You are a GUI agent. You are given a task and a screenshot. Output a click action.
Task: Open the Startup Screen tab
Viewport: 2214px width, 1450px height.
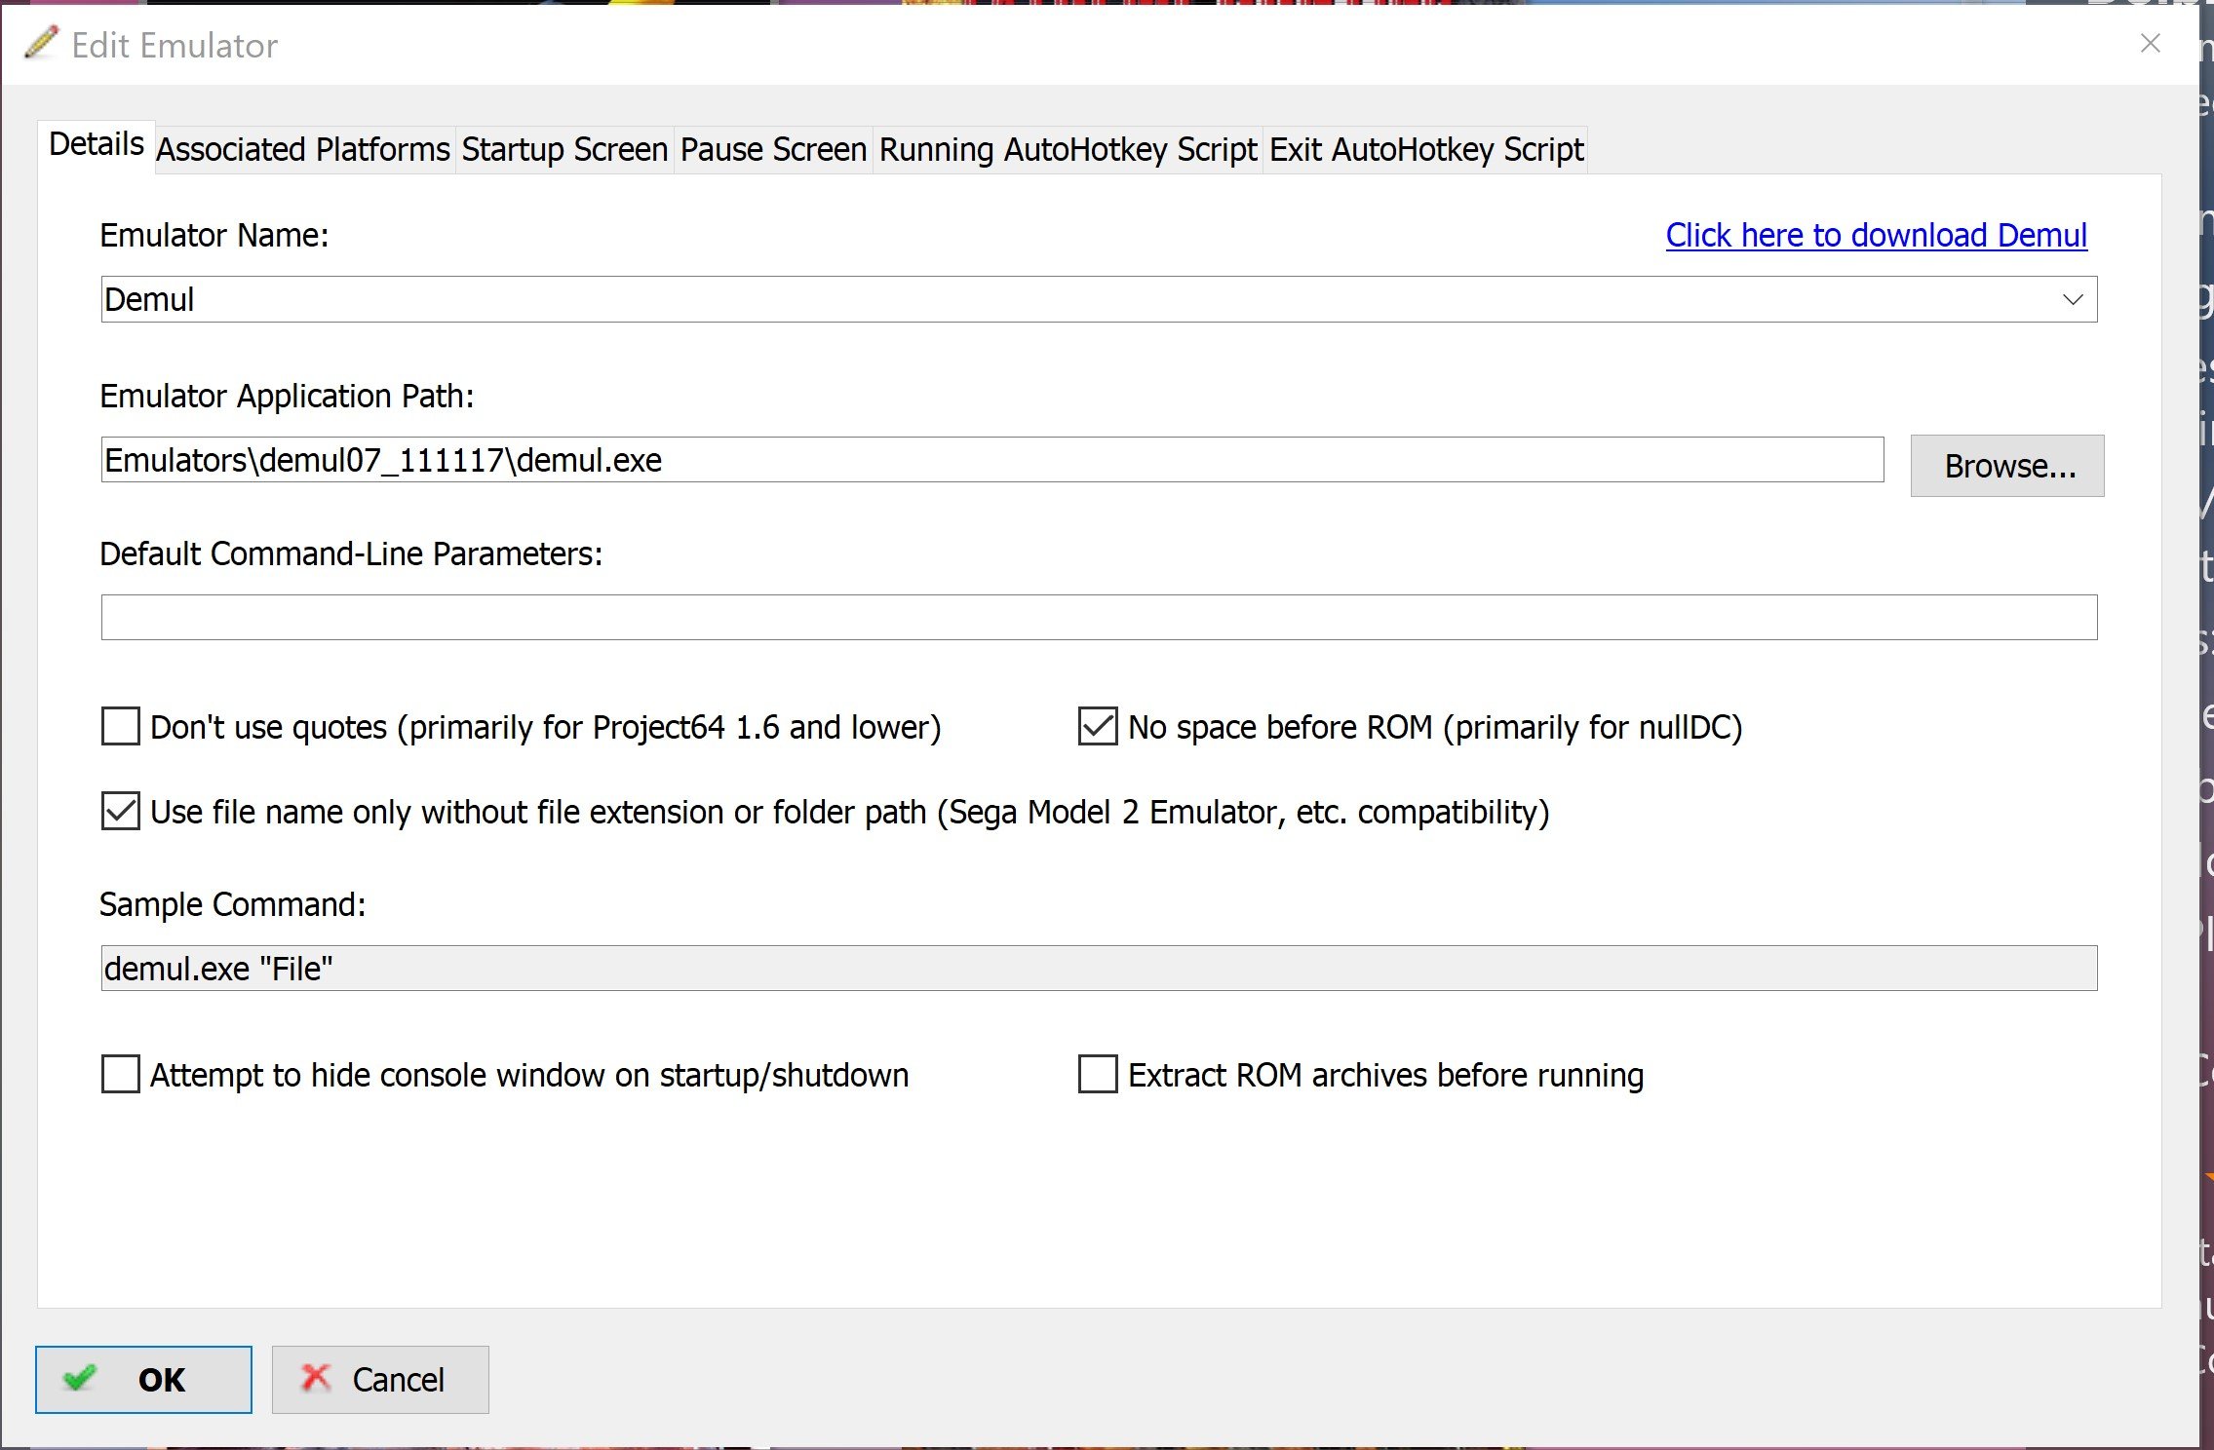(x=564, y=149)
